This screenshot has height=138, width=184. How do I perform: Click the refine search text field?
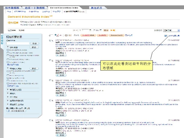point(18,43)
